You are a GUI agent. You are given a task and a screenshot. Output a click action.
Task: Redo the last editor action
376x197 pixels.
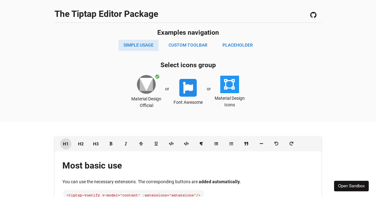point(291,144)
